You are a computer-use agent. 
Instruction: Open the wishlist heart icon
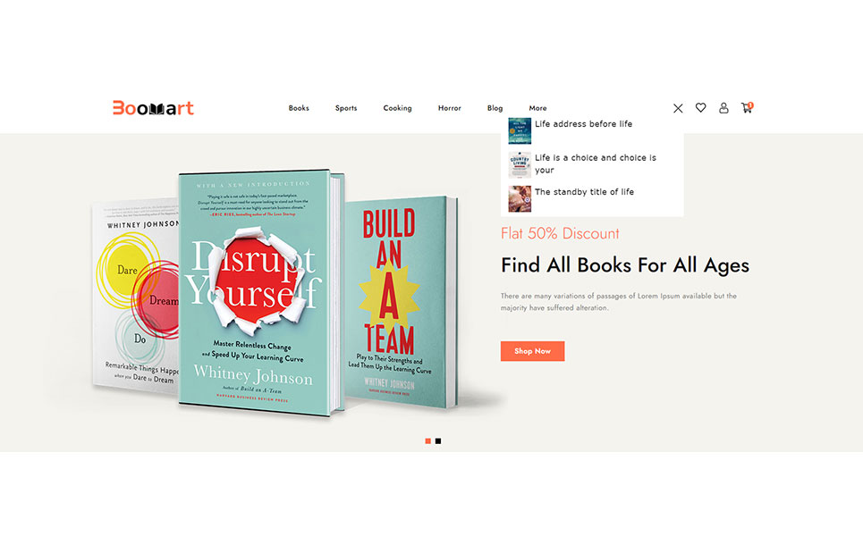coord(700,108)
